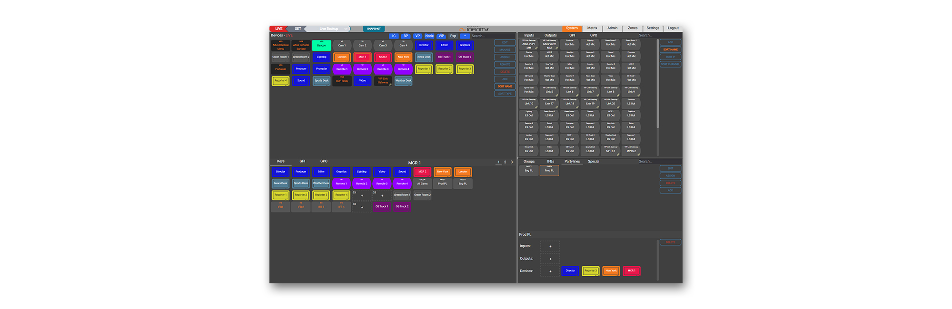Screen dimensions: 952x309
Task: Toggle the VIP device filter
Action: coord(441,36)
